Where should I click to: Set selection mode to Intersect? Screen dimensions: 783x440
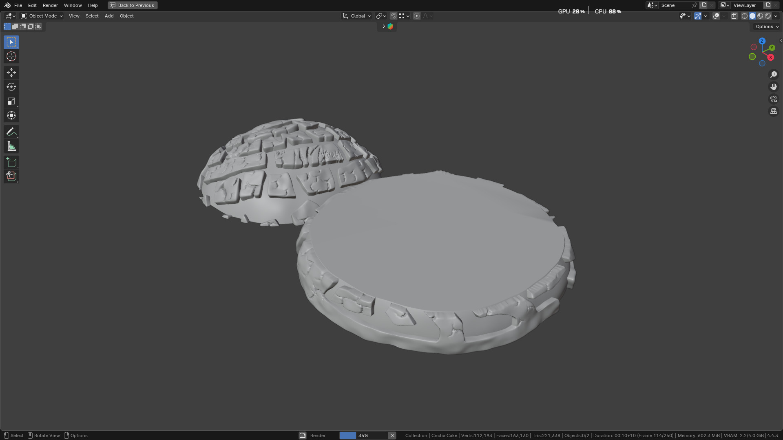tap(38, 26)
